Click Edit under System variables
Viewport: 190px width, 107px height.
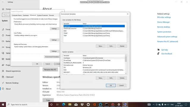click(111, 78)
